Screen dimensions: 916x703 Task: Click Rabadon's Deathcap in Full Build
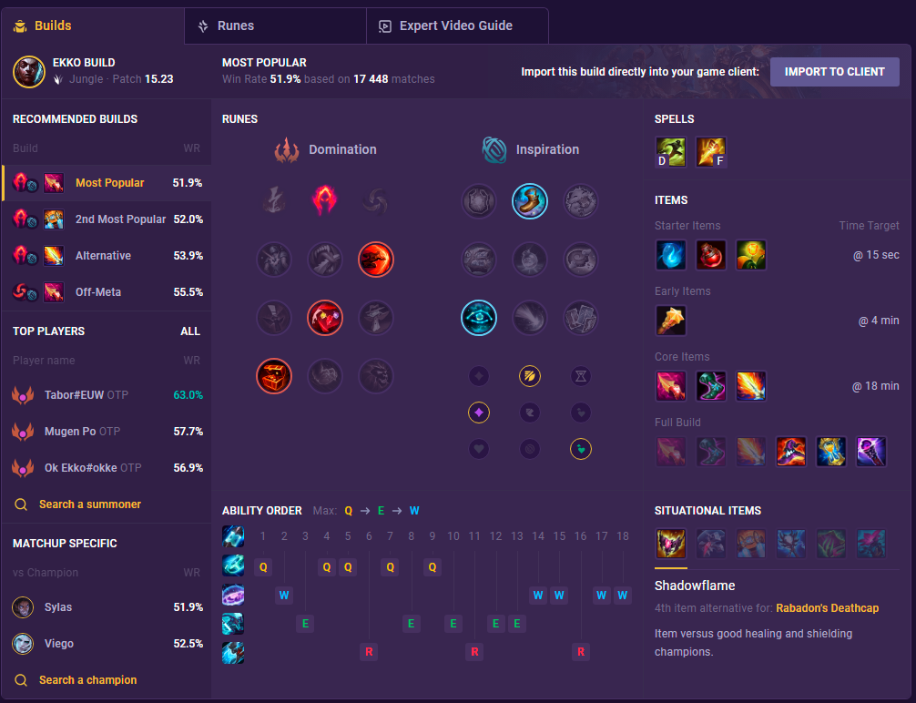[x=791, y=451]
